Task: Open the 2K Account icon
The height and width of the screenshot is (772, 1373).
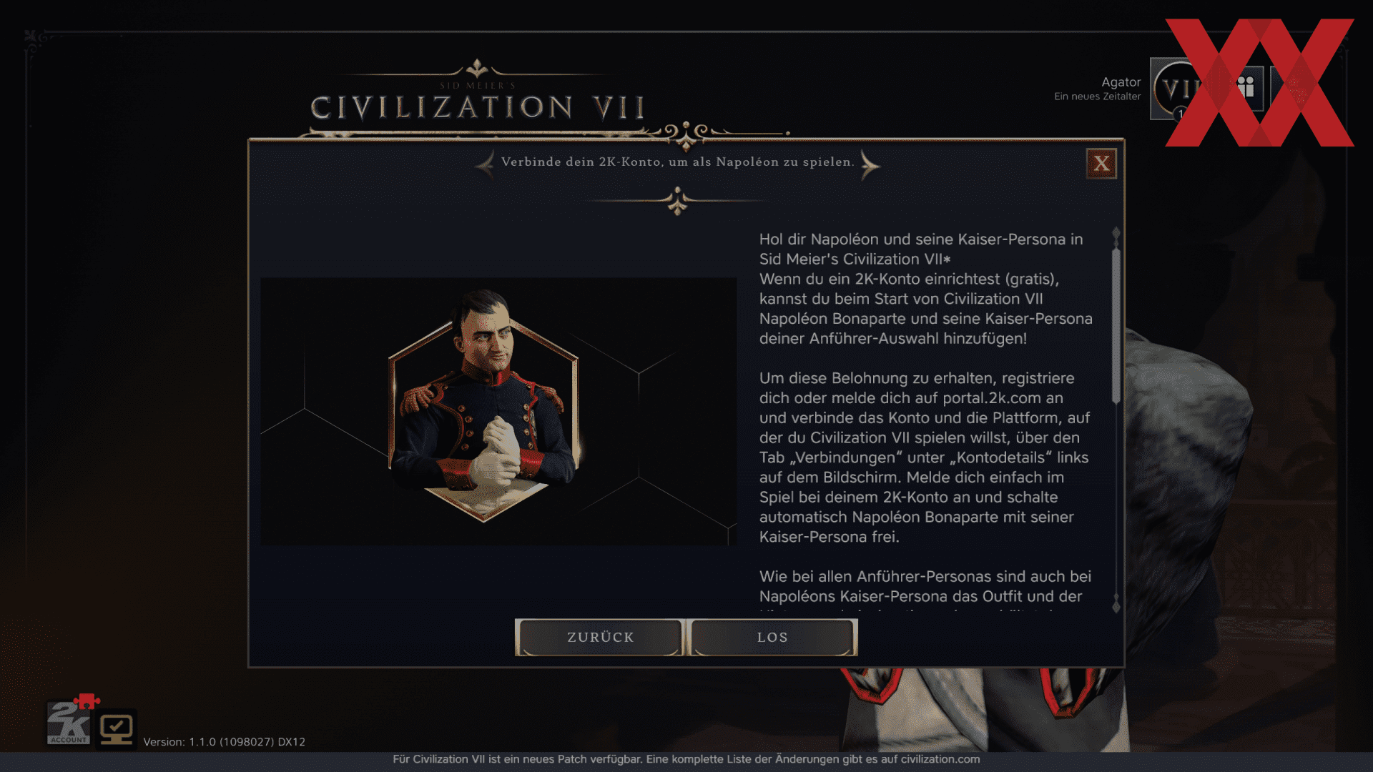Action: pos(69,723)
